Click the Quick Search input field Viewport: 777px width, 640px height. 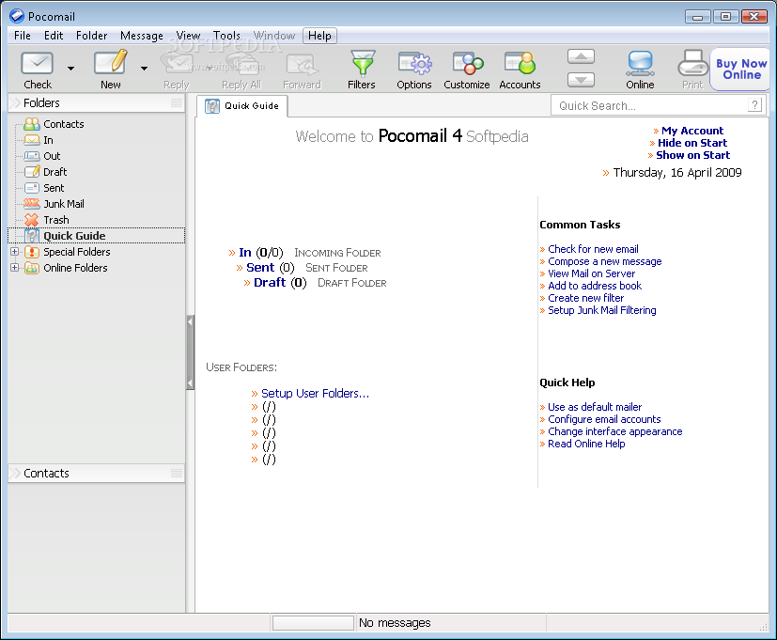648,105
